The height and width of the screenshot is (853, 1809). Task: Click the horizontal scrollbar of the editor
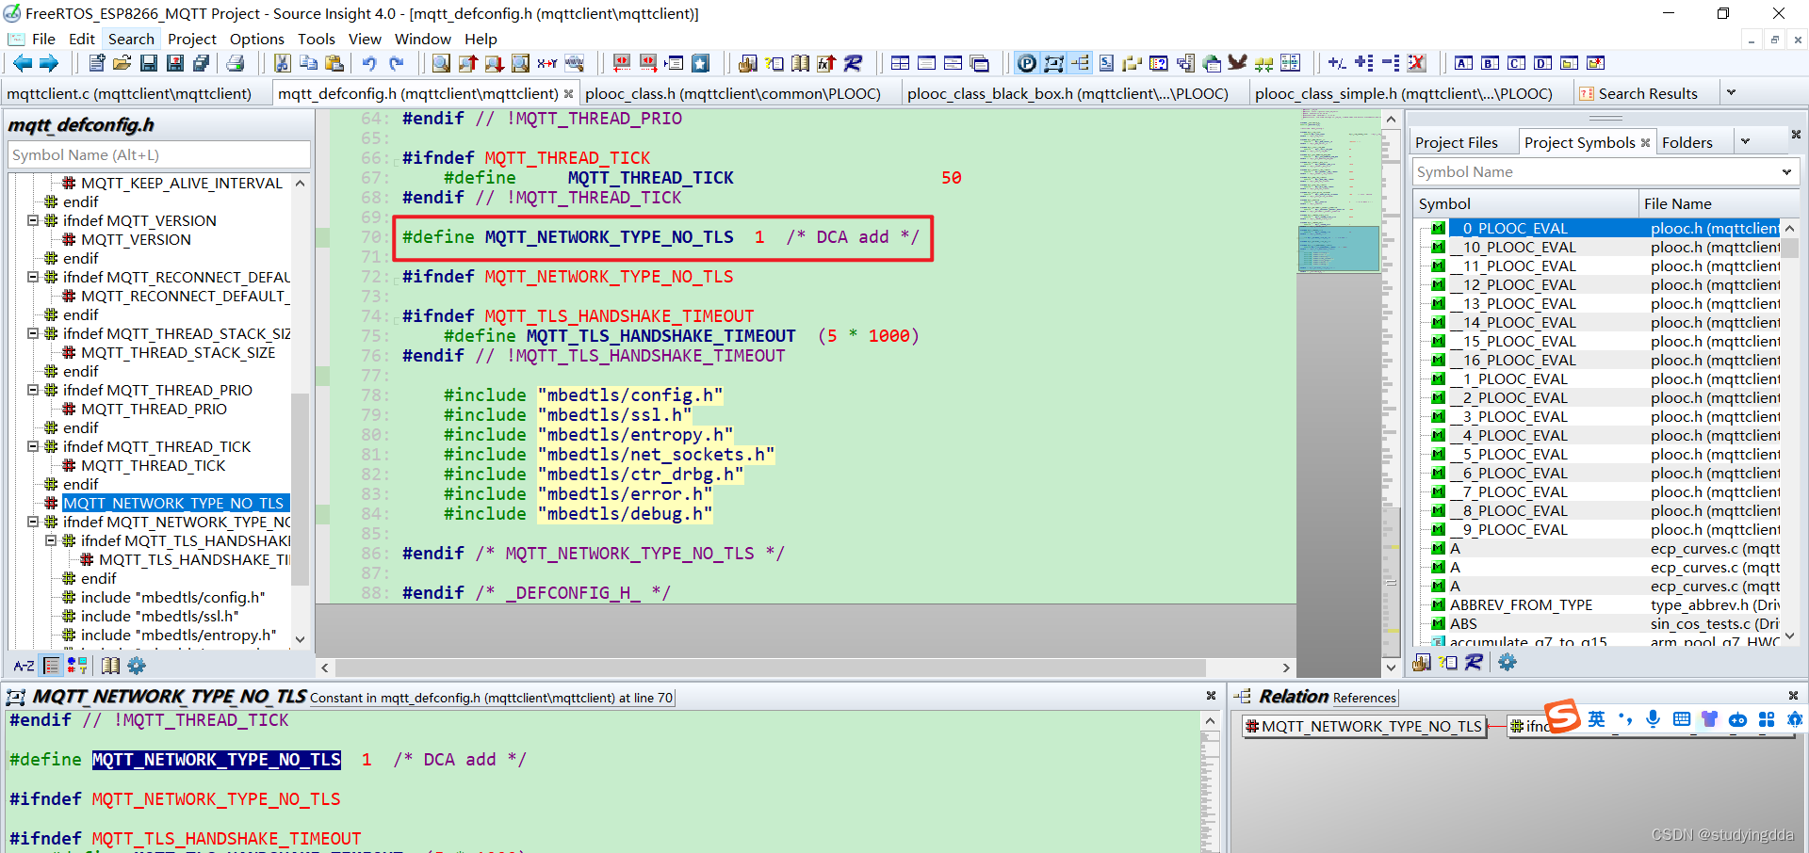771,668
